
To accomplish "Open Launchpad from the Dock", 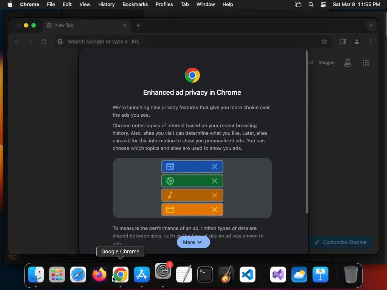I will [57, 275].
